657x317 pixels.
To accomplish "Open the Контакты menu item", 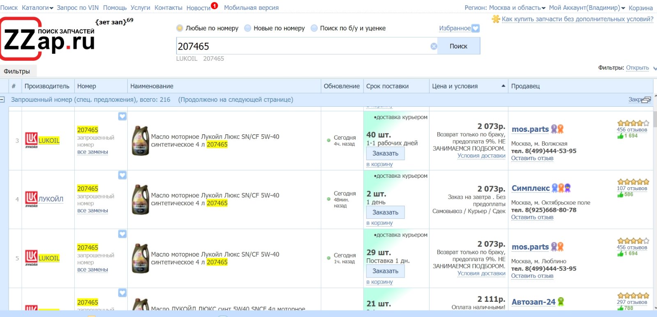I will [x=168, y=8].
